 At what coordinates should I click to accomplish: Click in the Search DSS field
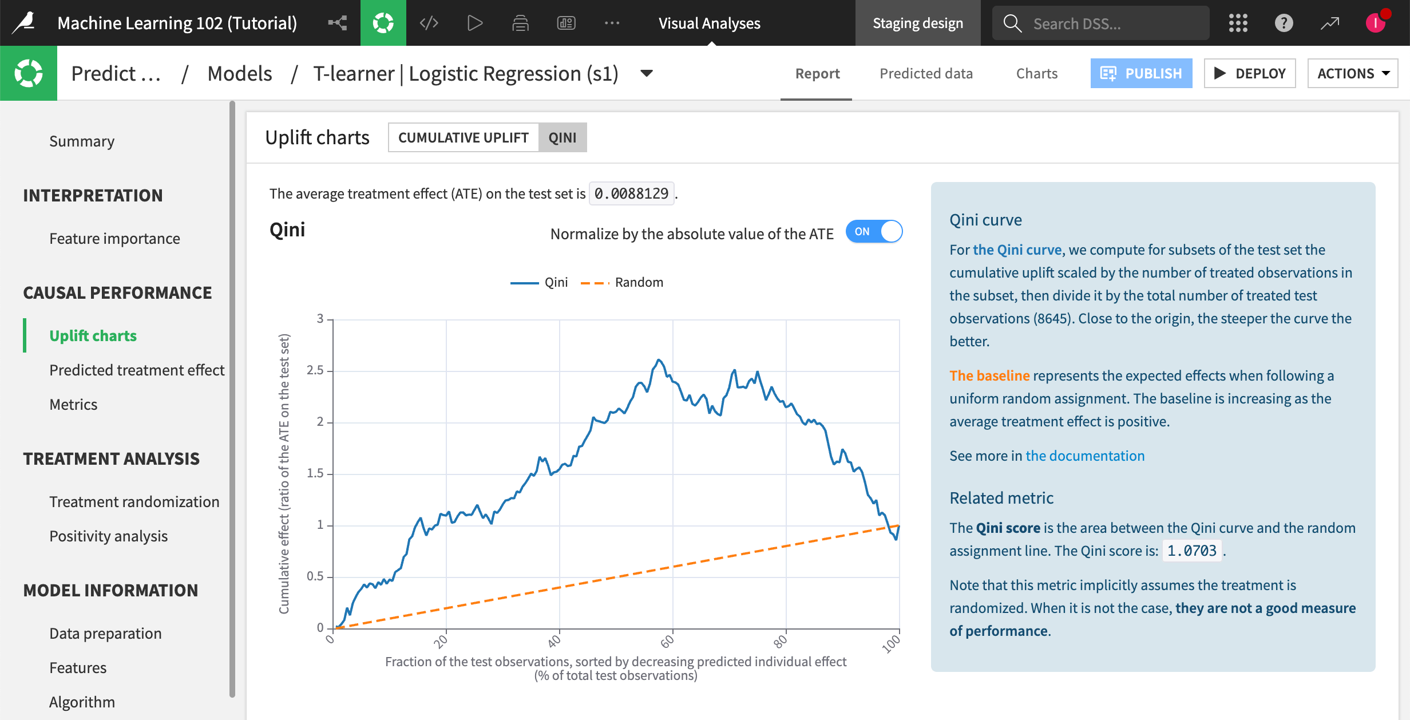1101,23
